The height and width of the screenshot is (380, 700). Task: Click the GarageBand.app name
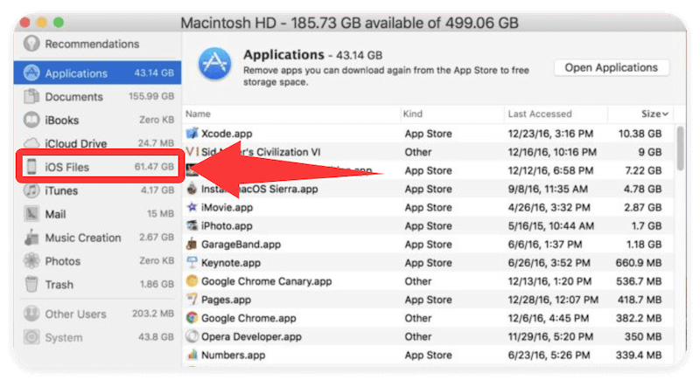241,245
